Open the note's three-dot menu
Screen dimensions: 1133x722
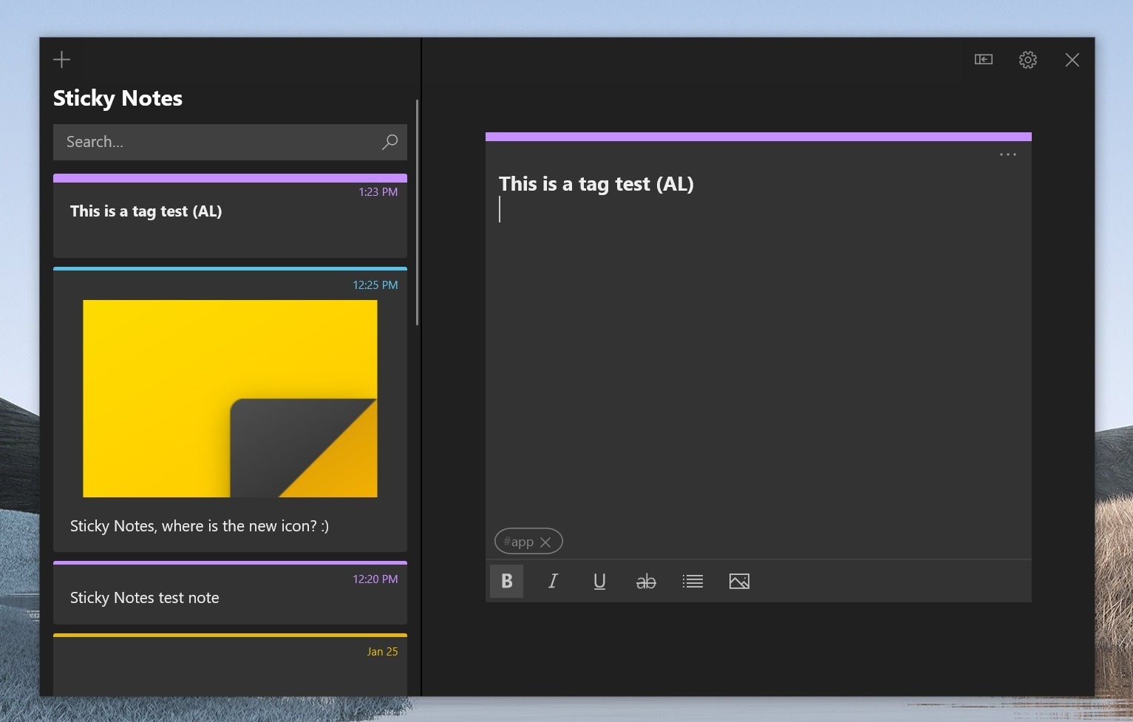point(1007,154)
